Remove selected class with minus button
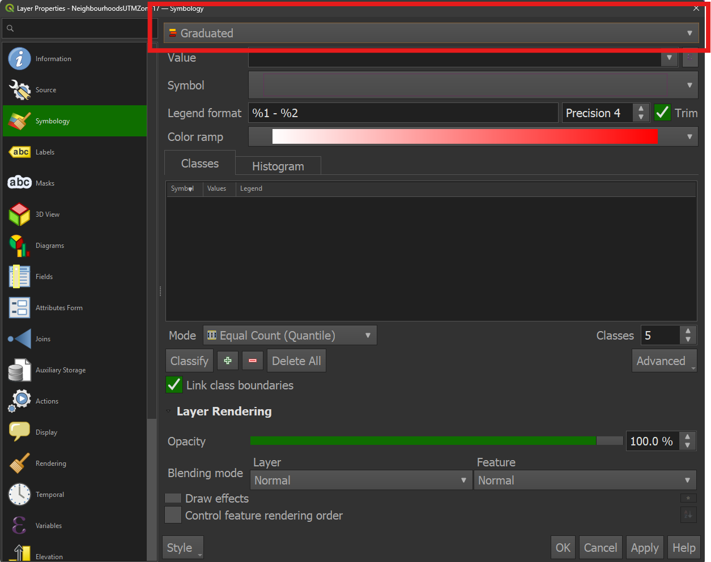The width and height of the screenshot is (711, 562). point(253,361)
